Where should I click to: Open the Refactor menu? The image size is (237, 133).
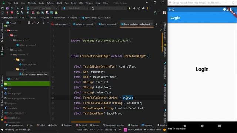click(50, 3)
